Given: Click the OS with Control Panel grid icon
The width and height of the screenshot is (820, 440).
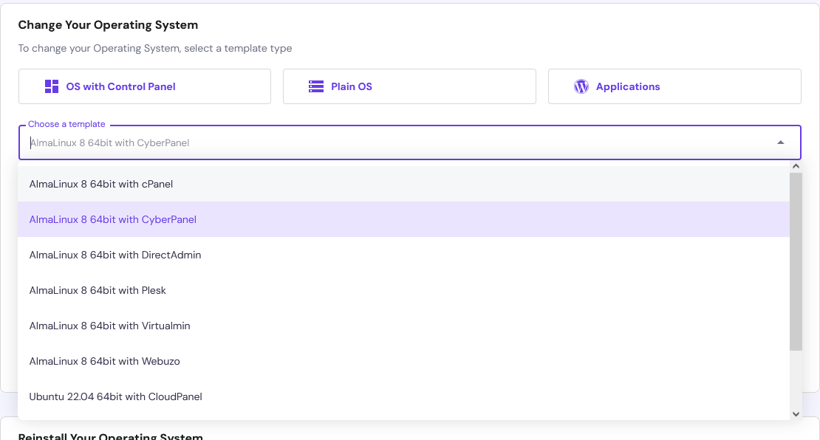Looking at the screenshot, I should [x=52, y=86].
